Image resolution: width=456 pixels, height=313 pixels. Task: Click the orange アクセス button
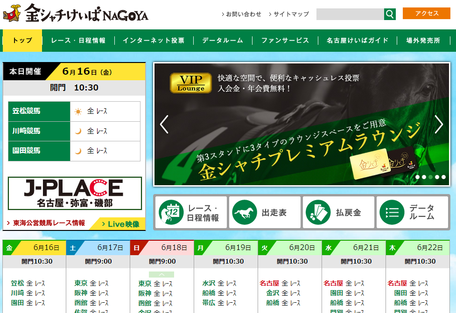click(426, 14)
